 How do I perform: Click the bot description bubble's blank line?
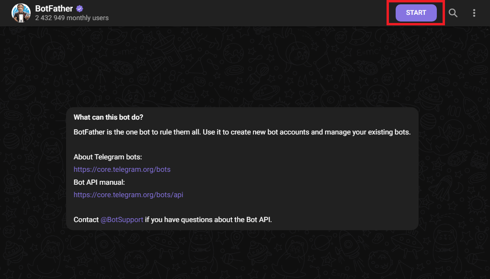242,145
